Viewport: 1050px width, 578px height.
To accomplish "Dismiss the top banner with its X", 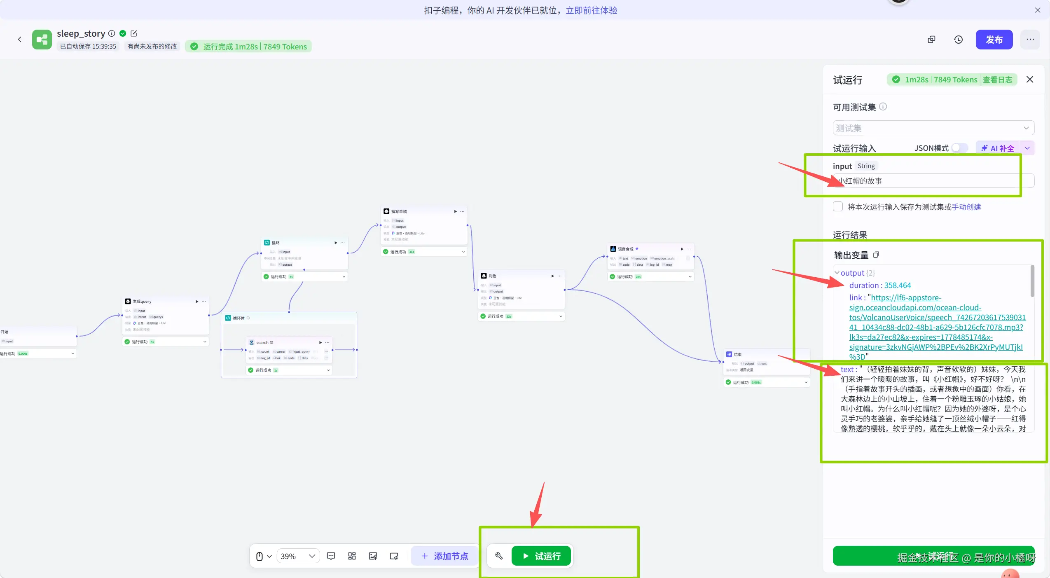I will (x=1038, y=10).
